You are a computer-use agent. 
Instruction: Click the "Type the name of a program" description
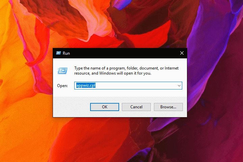click(126, 71)
